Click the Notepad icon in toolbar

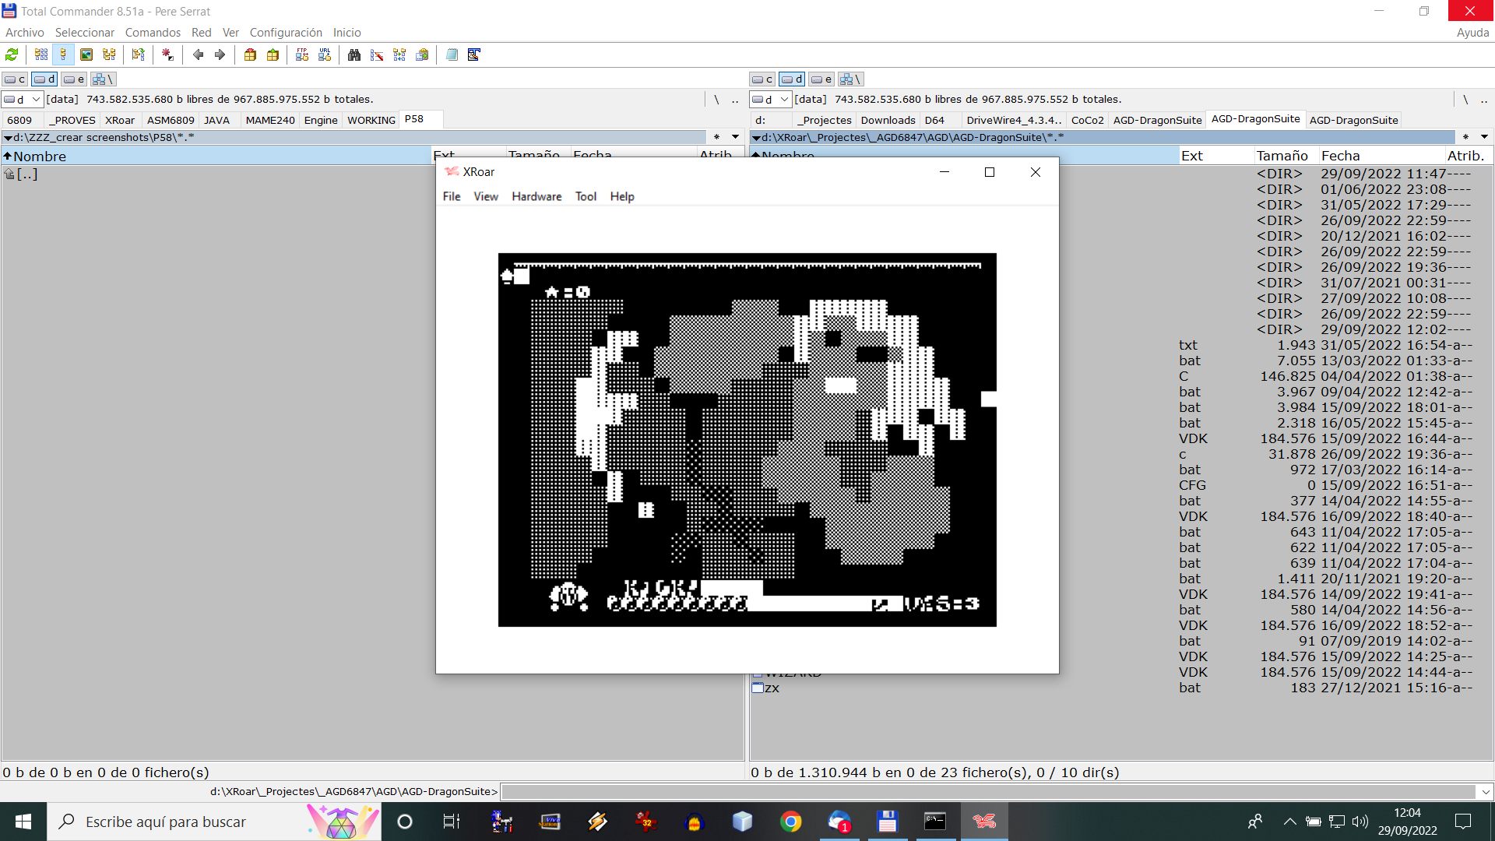tap(452, 55)
